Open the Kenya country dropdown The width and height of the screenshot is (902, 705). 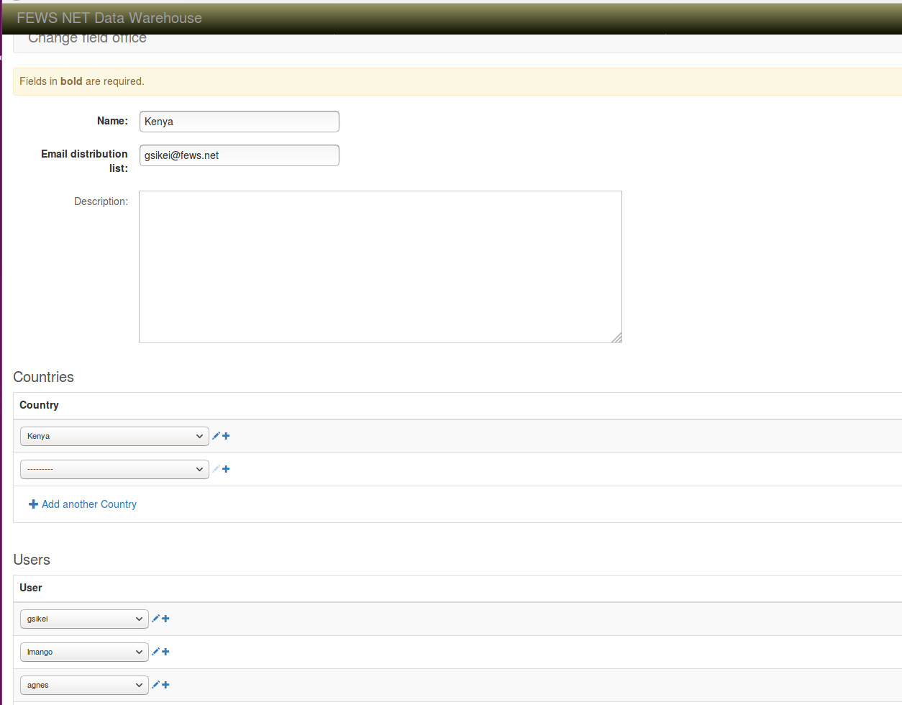pos(114,437)
